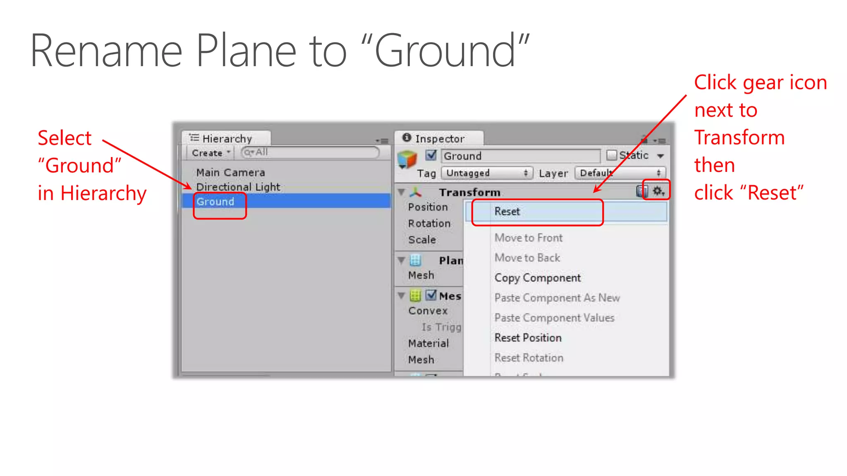The width and height of the screenshot is (847, 476).
Task: Choose Move to Front menu entry
Action: click(529, 238)
